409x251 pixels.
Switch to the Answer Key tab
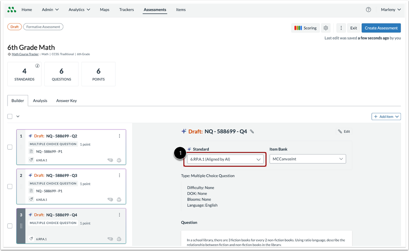point(67,100)
